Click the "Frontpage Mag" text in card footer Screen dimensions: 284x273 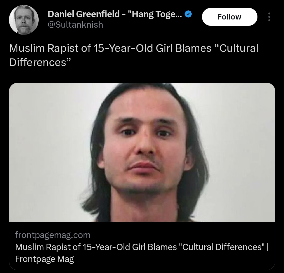[44, 259]
